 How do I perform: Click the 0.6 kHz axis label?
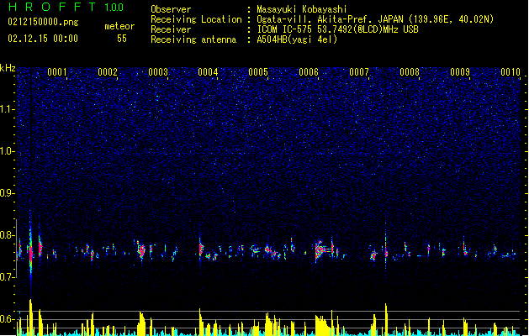point(7,319)
